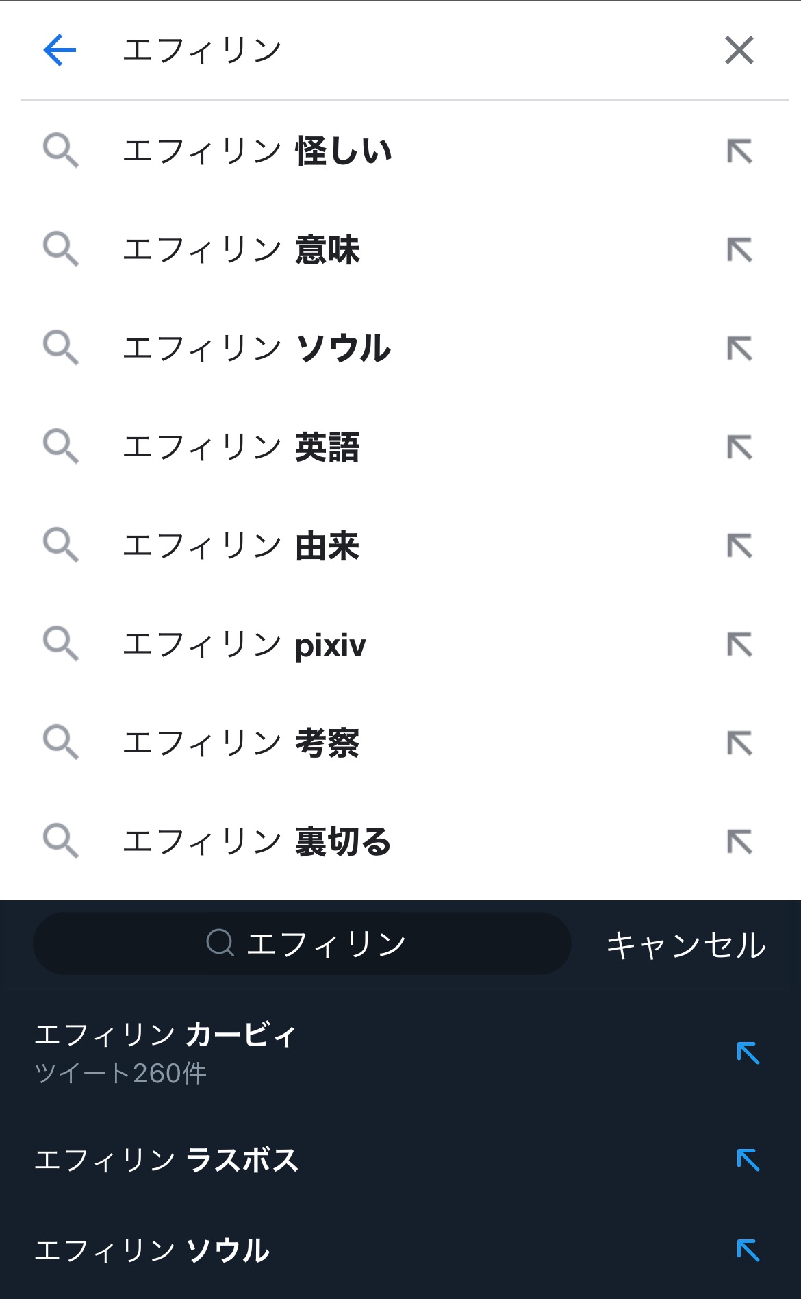Tap the arrow next to エフィリン 英語
Image resolution: width=801 pixels, height=1299 pixels.
tap(739, 447)
